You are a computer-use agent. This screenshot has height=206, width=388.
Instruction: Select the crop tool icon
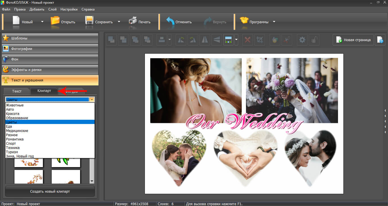pos(260,40)
